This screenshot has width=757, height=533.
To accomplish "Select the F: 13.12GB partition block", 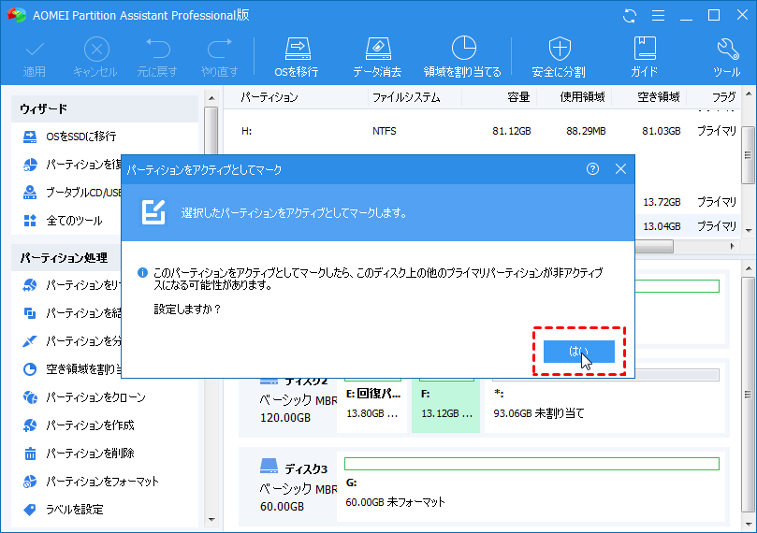I will pos(445,404).
